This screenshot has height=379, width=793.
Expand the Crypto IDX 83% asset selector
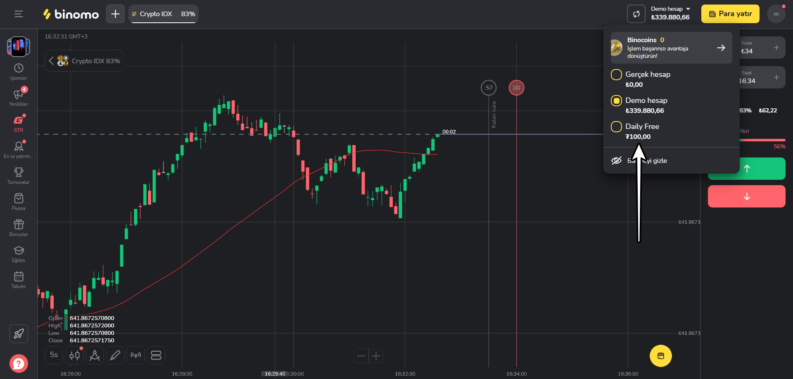tap(85, 61)
